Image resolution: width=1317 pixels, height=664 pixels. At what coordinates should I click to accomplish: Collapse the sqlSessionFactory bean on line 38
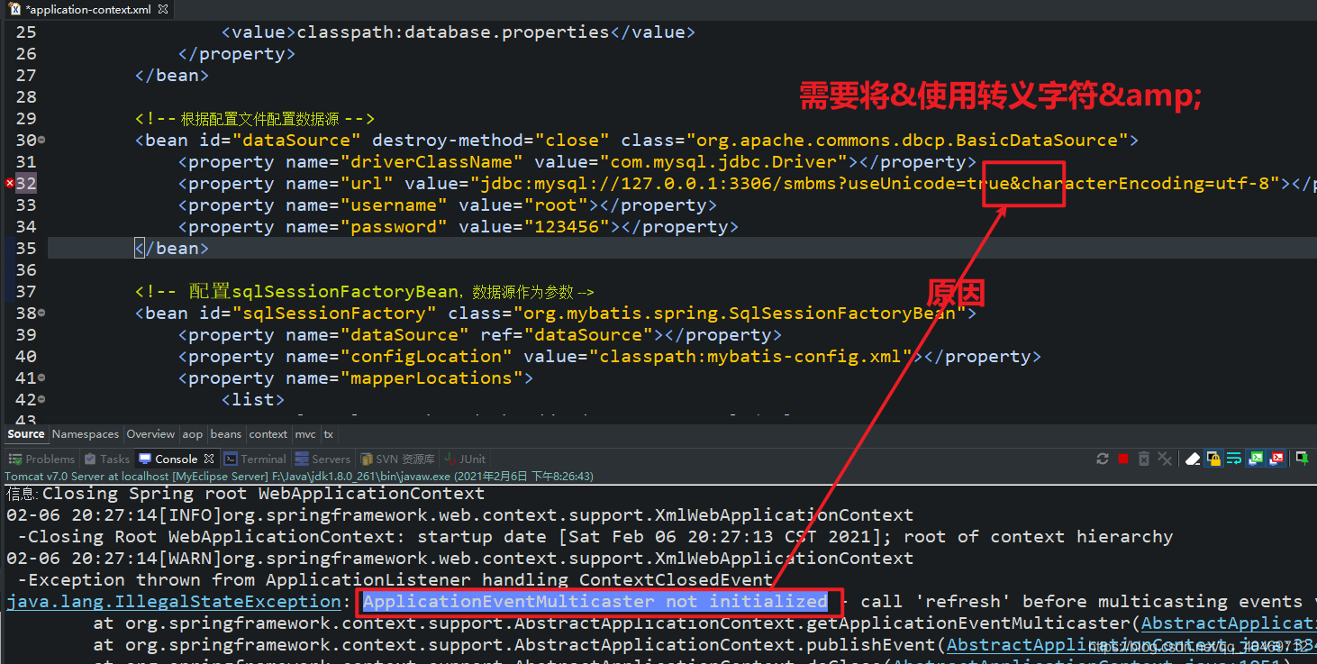[40, 313]
